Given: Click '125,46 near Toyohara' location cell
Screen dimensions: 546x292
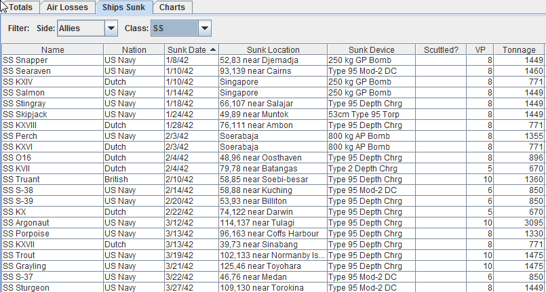Looking at the screenshot, I should (x=273, y=266).
